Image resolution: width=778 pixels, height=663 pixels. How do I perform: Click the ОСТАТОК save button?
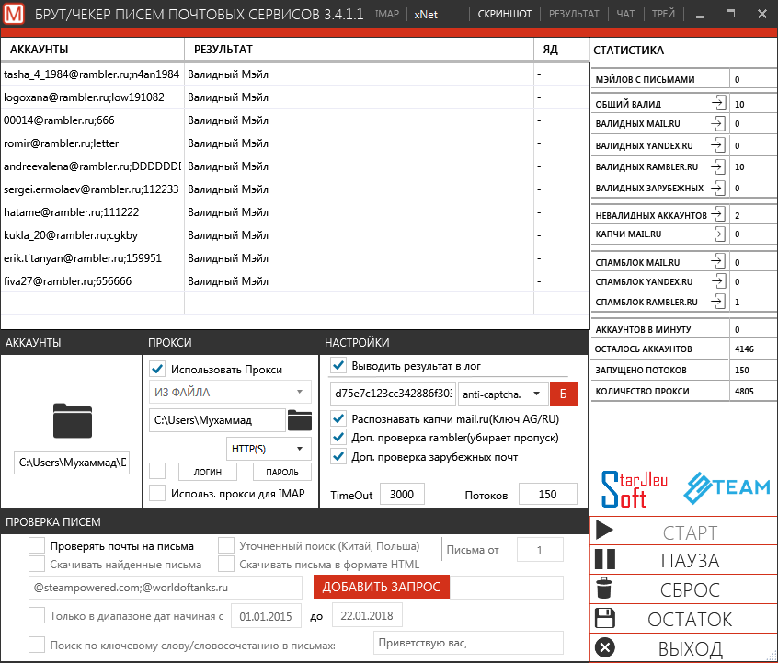point(683,619)
